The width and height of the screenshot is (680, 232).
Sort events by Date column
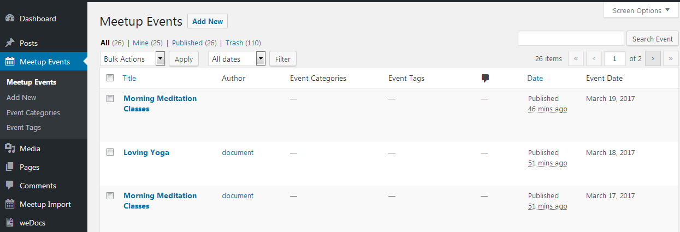535,78
